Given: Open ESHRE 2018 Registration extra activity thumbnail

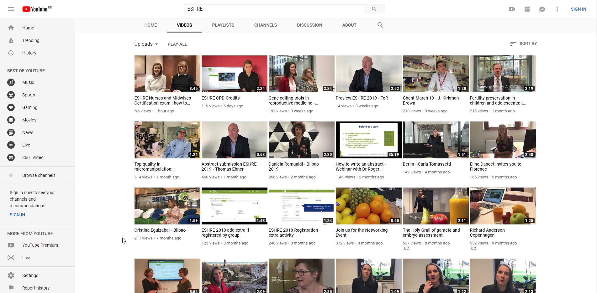Looking at the screenshot, I should coord(301,206).
